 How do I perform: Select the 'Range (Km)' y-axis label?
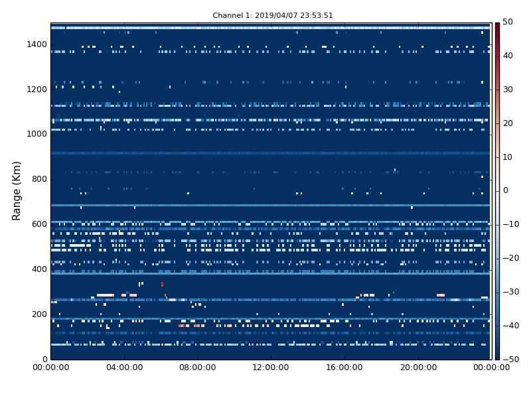click(x=16, y=191)
